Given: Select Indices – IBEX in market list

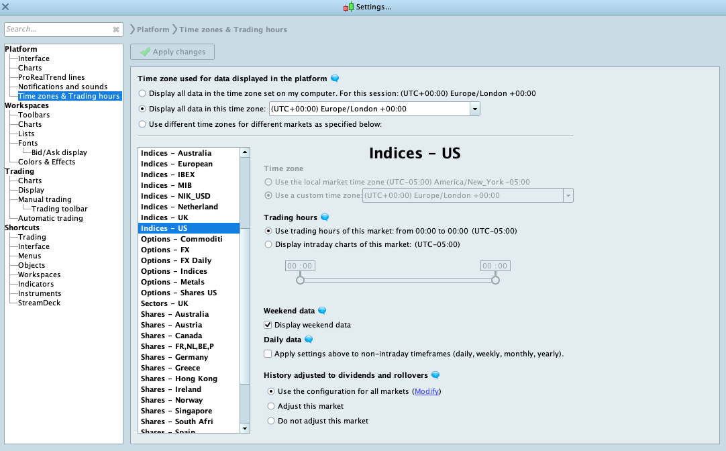Looking at the screenshot, I should tap(189, 174).
